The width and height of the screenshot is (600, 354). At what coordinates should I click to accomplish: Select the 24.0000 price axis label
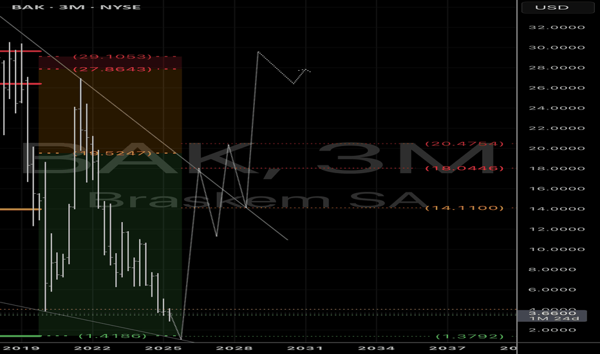(x=557, y=108)
